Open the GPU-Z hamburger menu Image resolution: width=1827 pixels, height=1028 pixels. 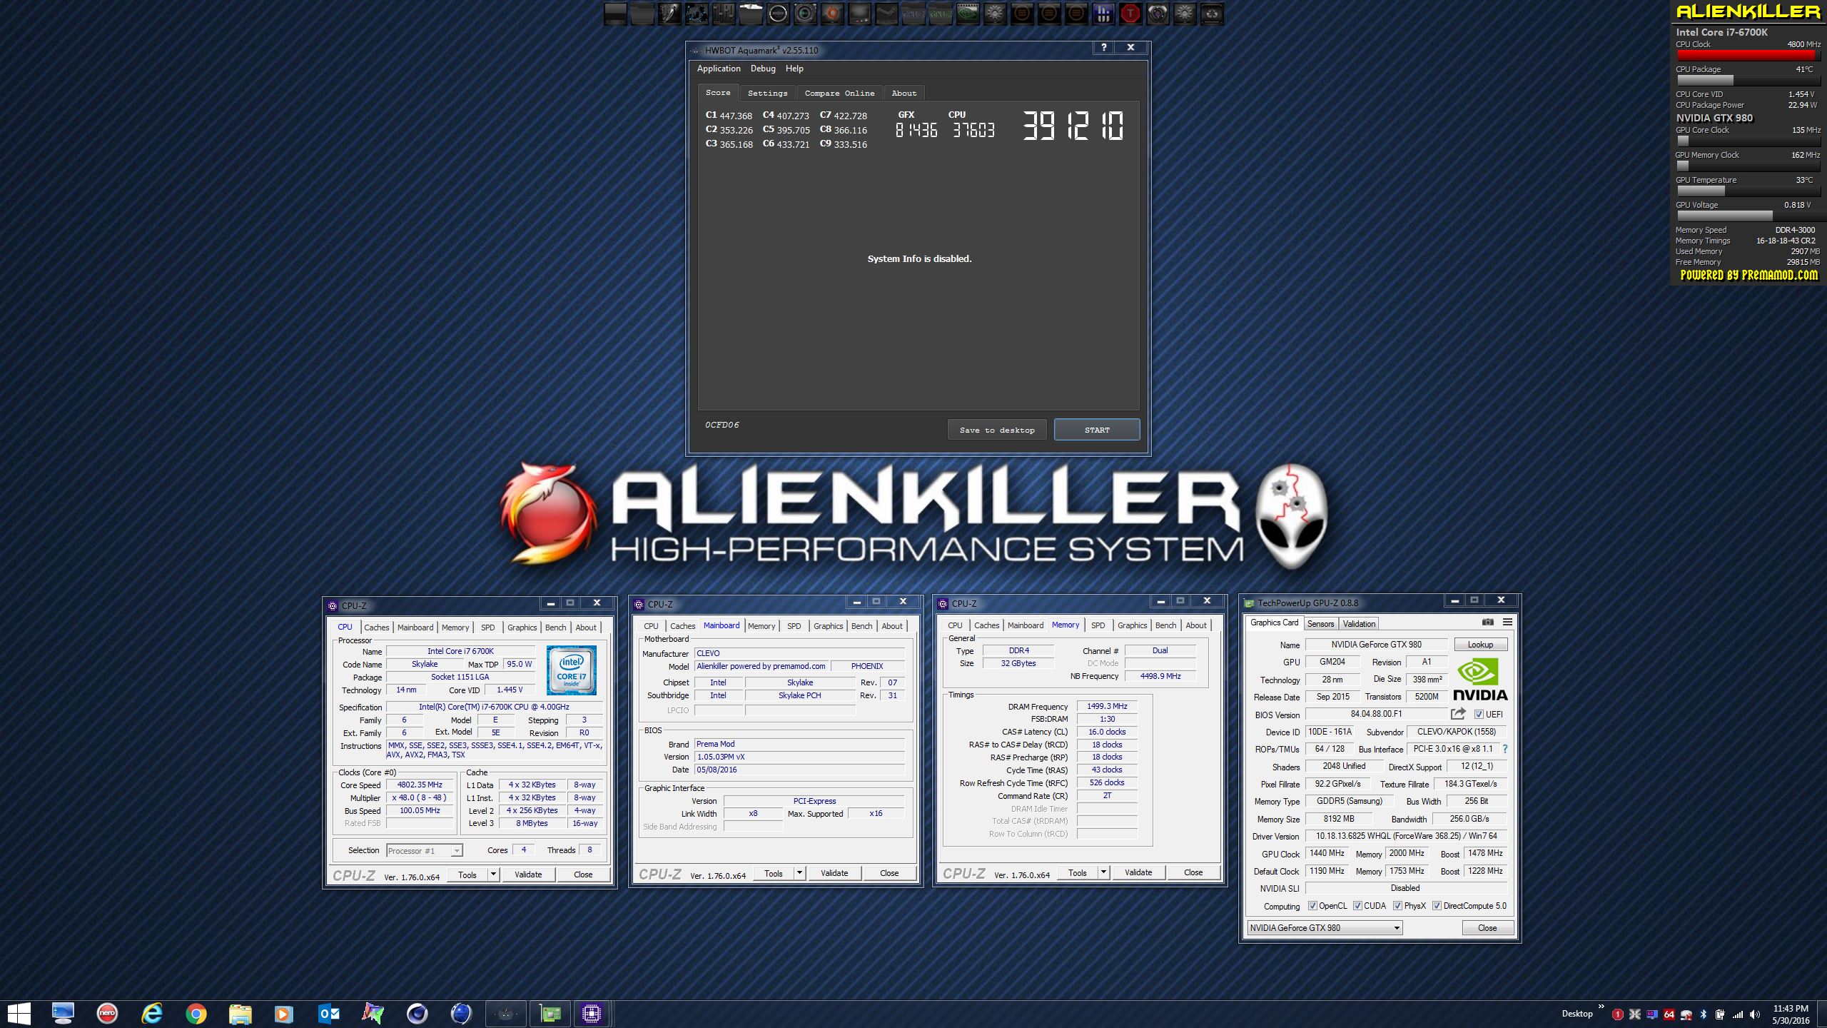pos(1507,622)
